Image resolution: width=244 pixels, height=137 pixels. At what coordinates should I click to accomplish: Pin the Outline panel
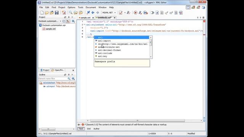click(x=69, y=75)
